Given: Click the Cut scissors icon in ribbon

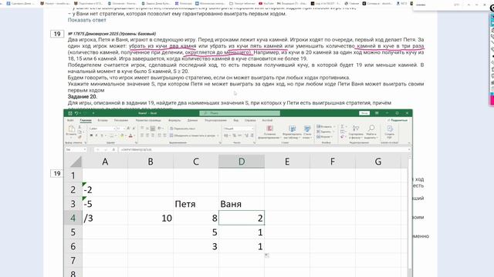Looking at the screenshot, I should coord(80,127).
